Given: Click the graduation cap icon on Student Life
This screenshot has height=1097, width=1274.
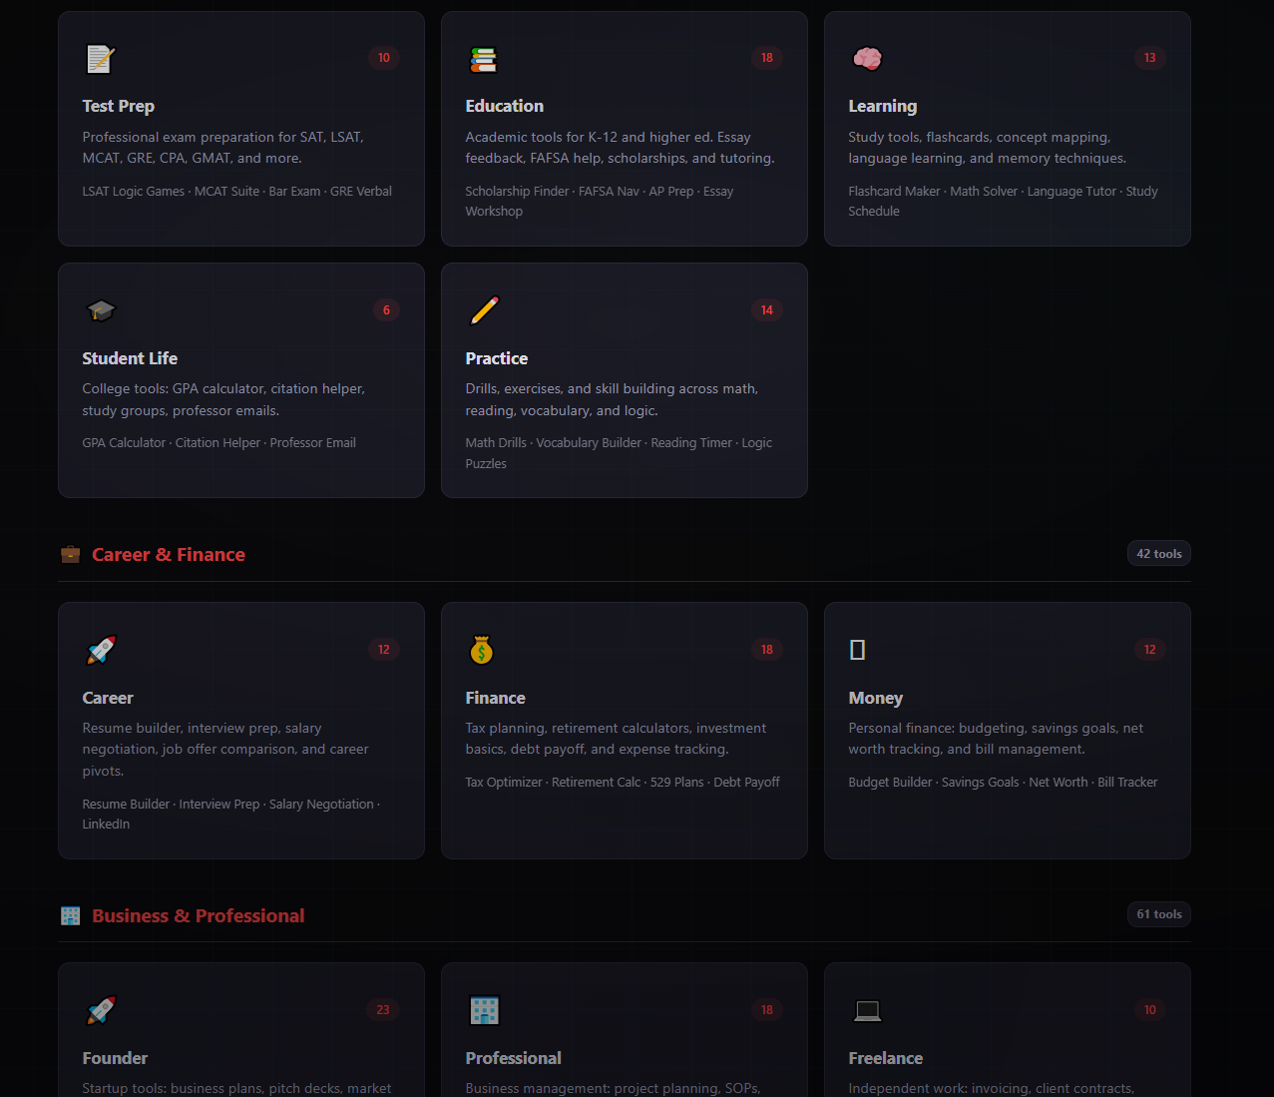Looking at the screenshot, I should tap(100, 310).
